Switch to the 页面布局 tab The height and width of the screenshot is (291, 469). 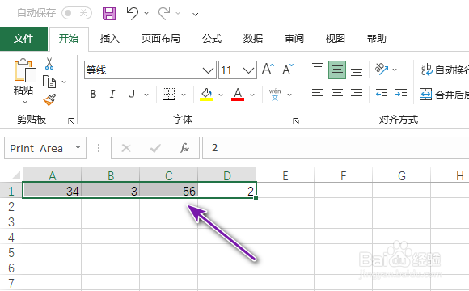click(x=161, y=39)
